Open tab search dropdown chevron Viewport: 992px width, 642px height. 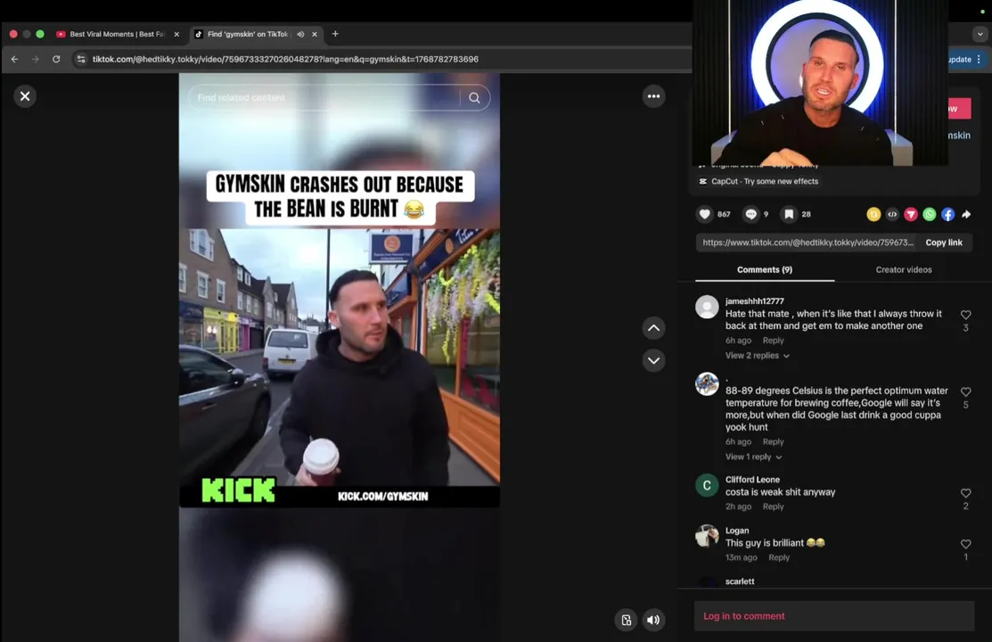click(980, 34)
